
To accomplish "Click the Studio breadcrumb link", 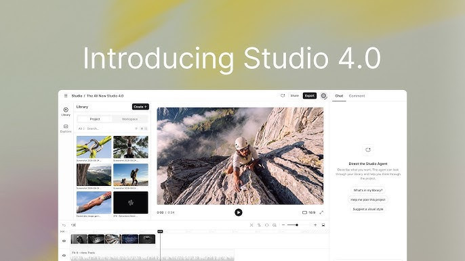I will pyautogui.click(x=77, y=96).
